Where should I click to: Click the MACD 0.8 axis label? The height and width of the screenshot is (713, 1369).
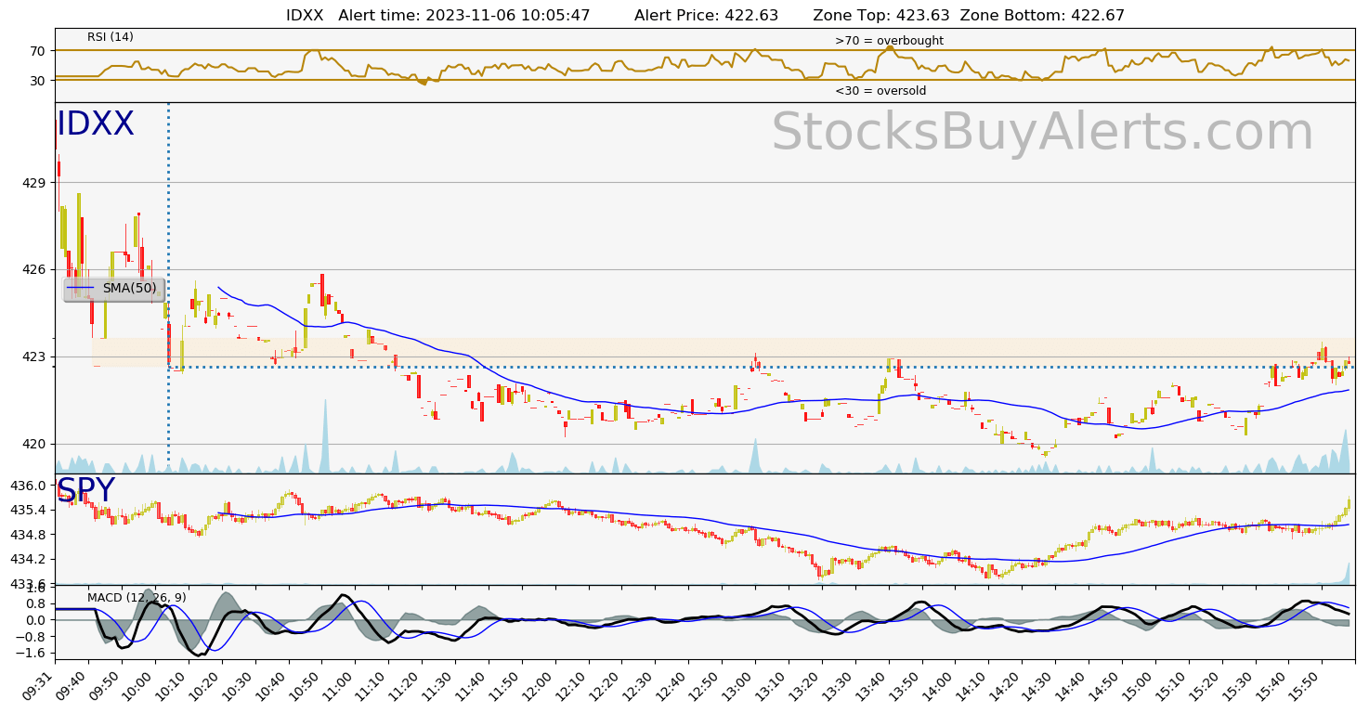pos(36,604)
